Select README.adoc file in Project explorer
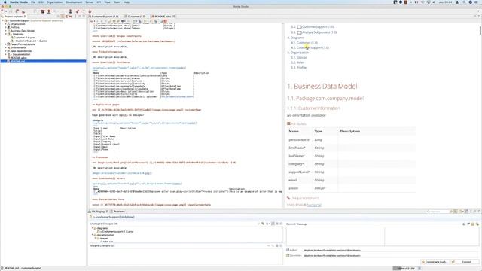Viewport: 482px width, 271px height. 18,58
